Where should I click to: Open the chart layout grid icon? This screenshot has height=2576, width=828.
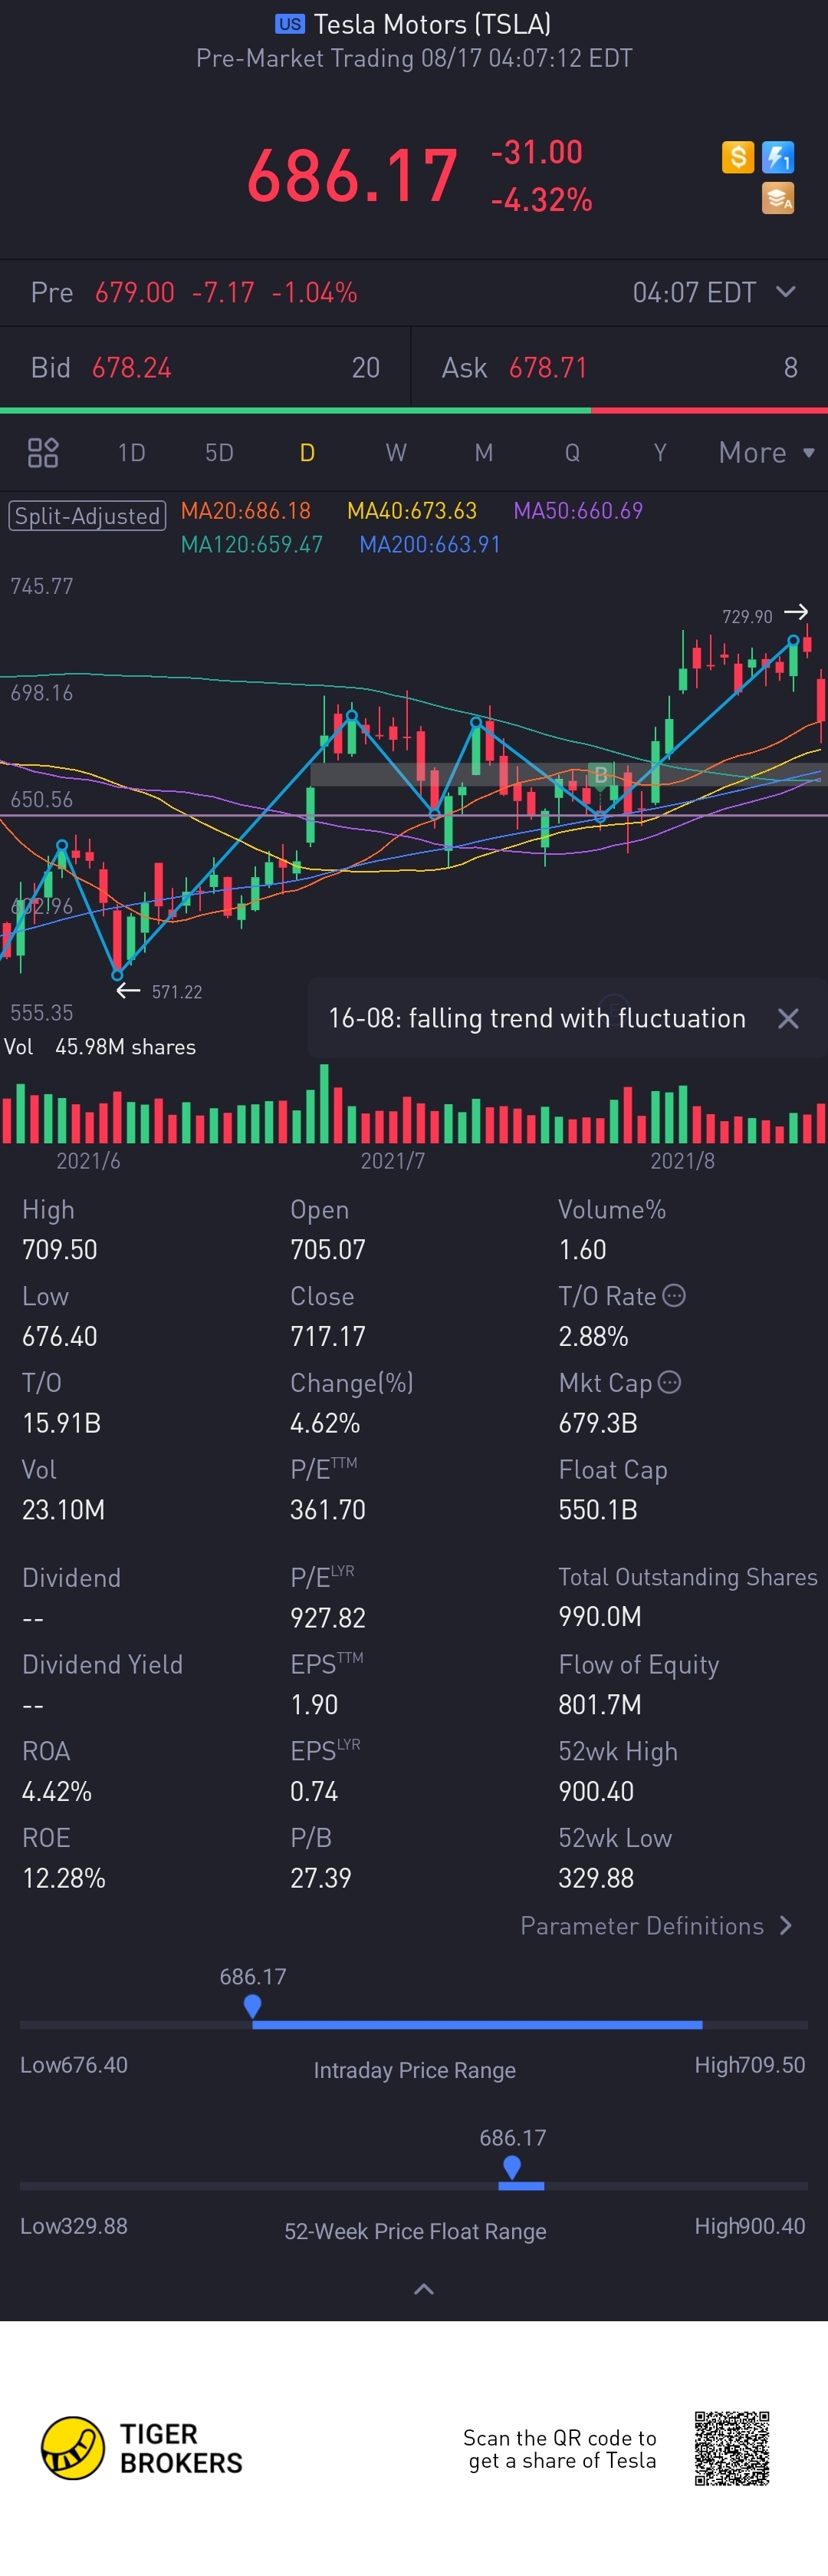(43, 453)
